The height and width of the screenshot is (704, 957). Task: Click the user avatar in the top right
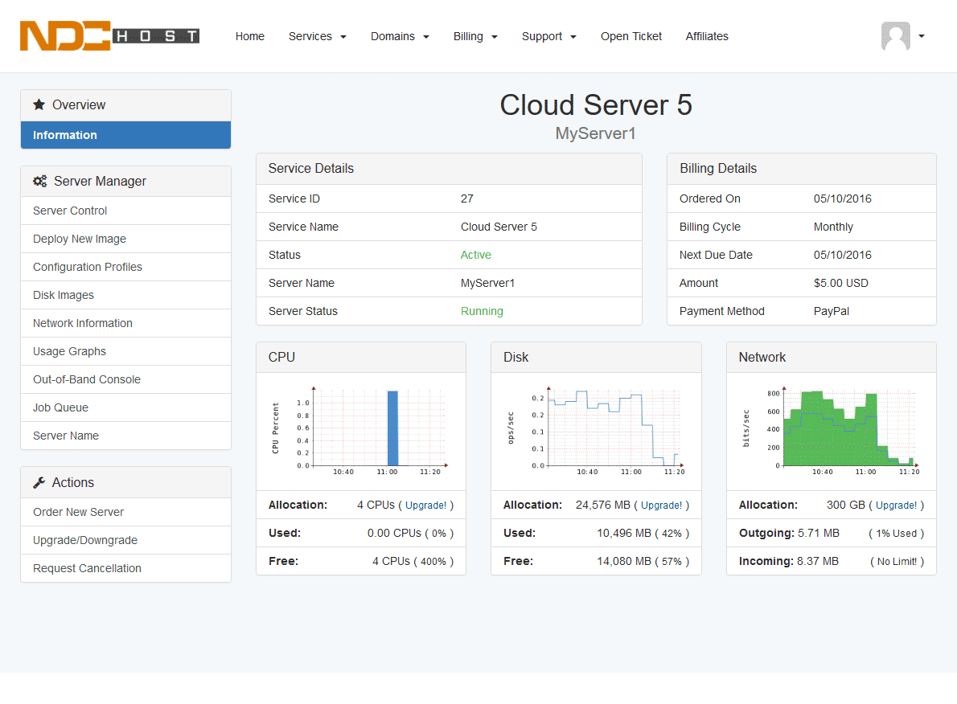(895, 36)
